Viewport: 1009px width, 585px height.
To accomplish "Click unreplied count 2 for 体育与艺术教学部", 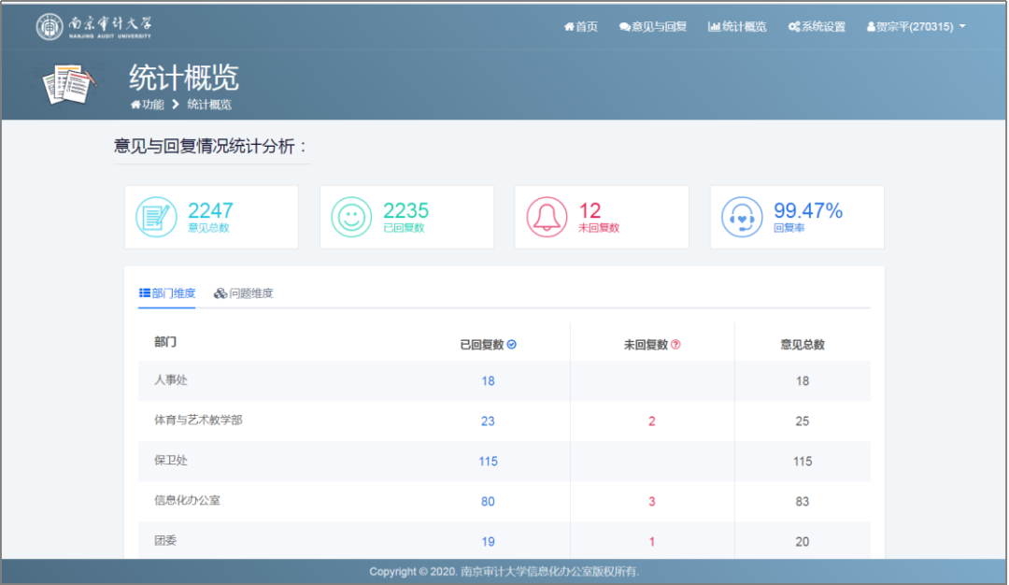I will tap(651, 421).
